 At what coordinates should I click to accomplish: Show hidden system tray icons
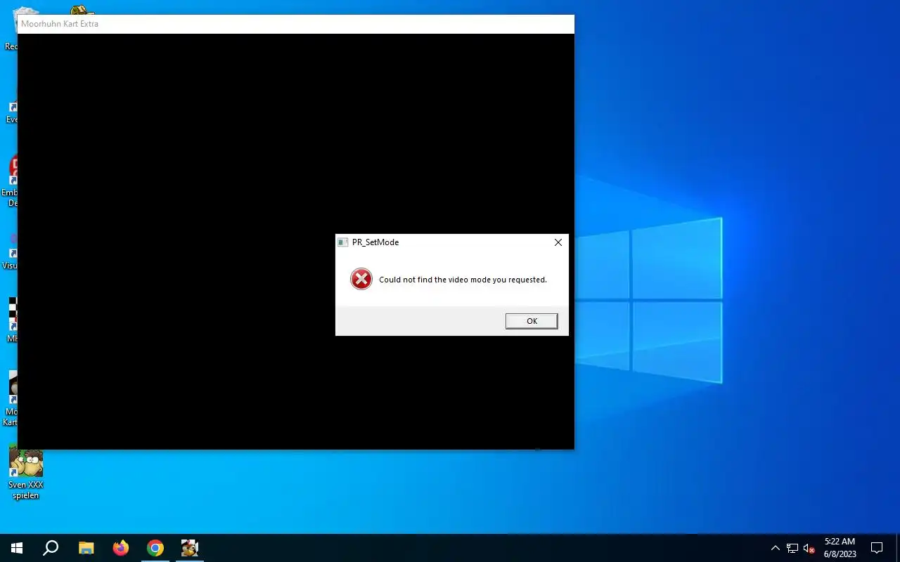tap(776, 548)
